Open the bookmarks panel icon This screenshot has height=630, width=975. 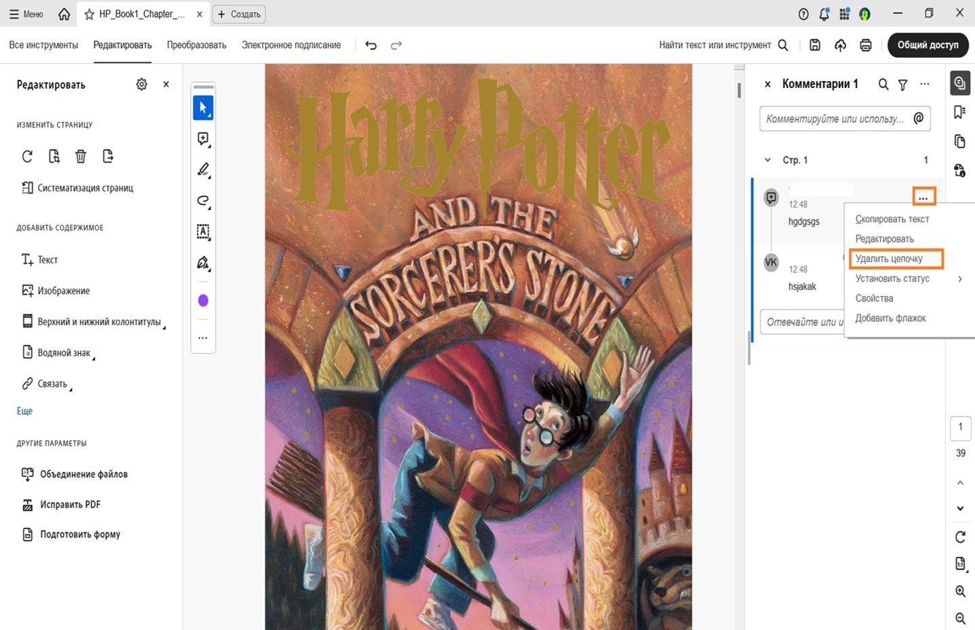[x=959, y=112]
